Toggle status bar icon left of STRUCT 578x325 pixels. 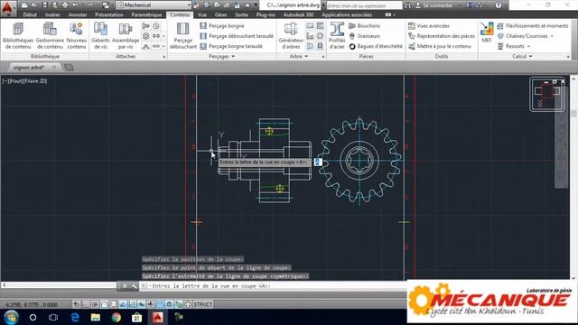pyautogui.click(x=188, y=304)
